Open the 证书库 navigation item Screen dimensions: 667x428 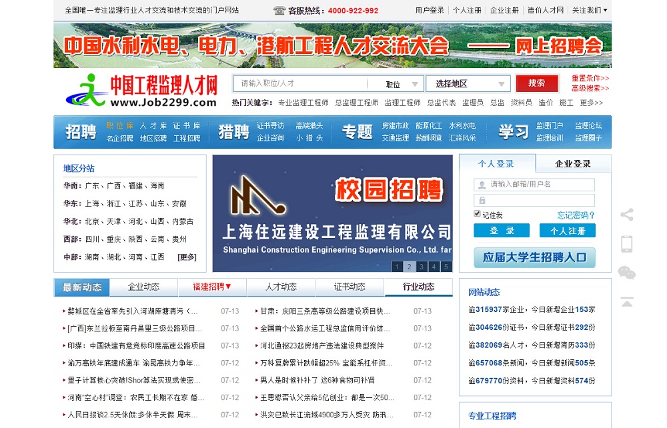[x=187, y=126]
